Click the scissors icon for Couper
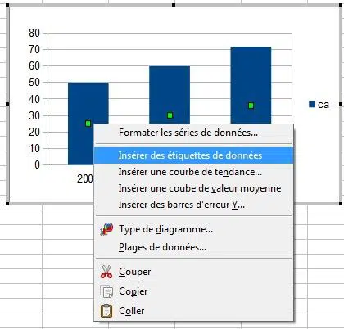 click(x=106, y=272)
